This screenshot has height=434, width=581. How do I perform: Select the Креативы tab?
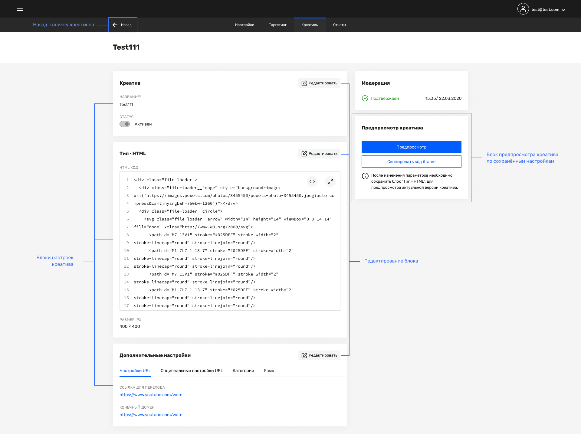point(310,25)
